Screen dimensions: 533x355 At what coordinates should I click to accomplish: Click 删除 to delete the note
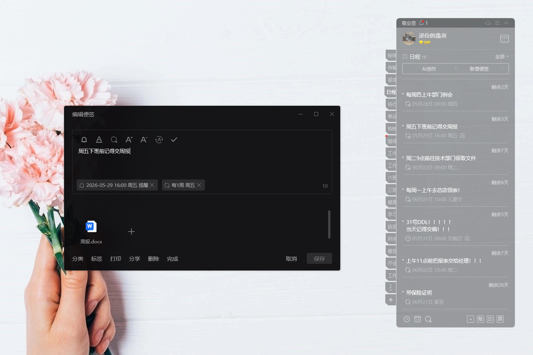click(154, 259)
